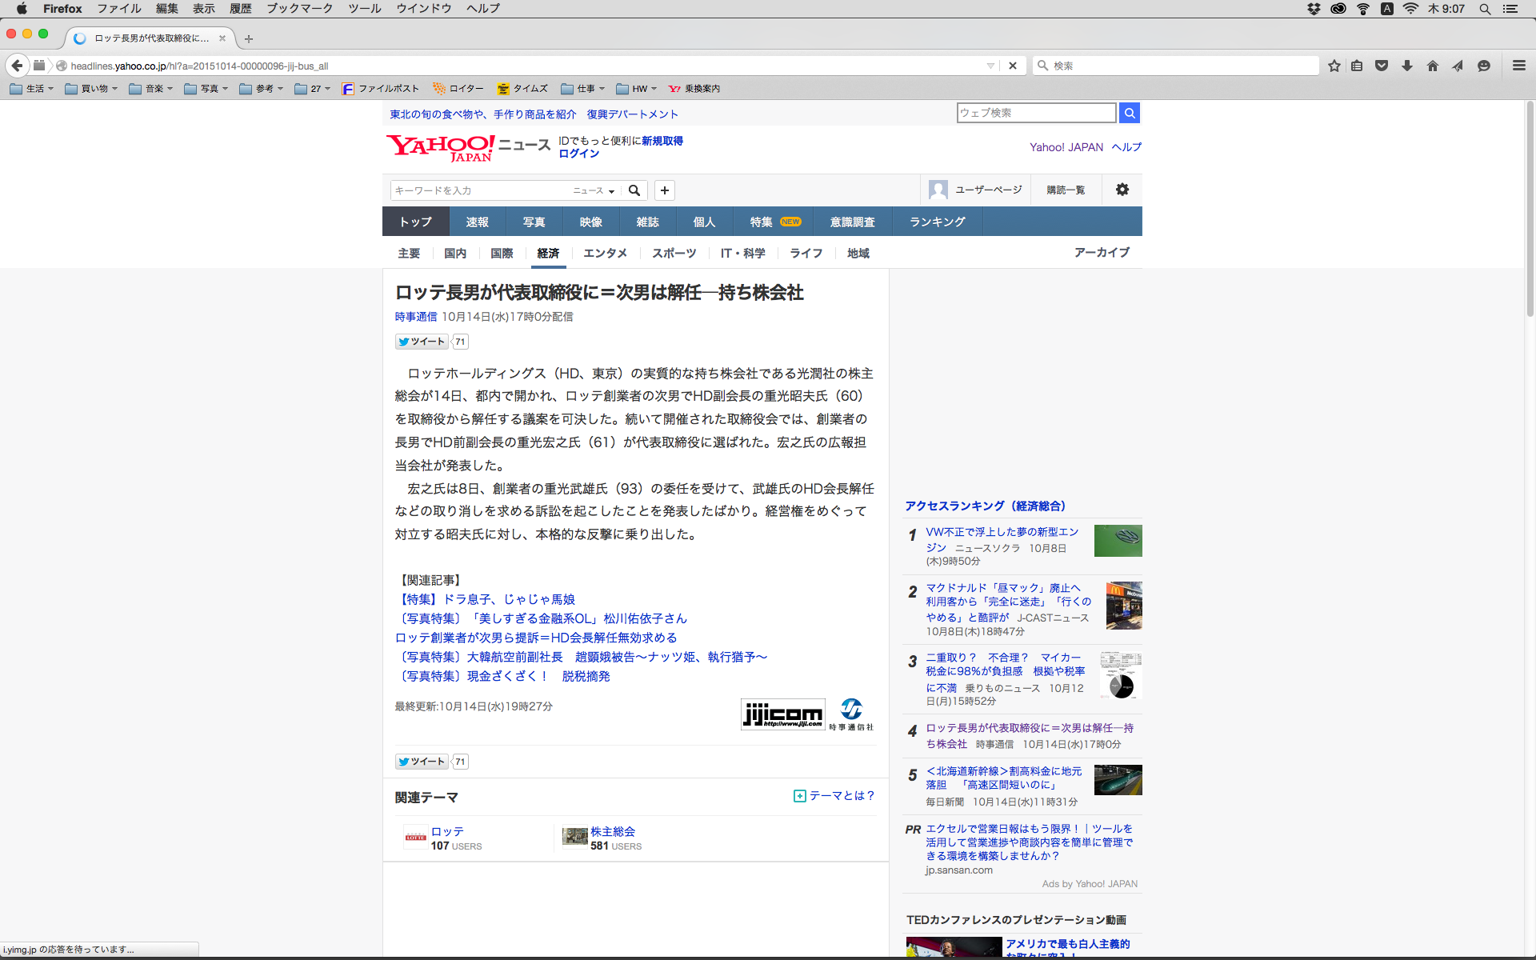This screenshot has height=960, width=1536.
Task: Open Yahoo News settings gear
Action: tap(1122, 190)
